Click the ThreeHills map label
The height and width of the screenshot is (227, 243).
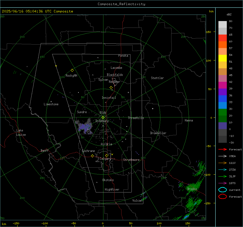[136, 118]
